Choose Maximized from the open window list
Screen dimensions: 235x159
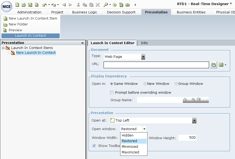[x=130, y=152]
